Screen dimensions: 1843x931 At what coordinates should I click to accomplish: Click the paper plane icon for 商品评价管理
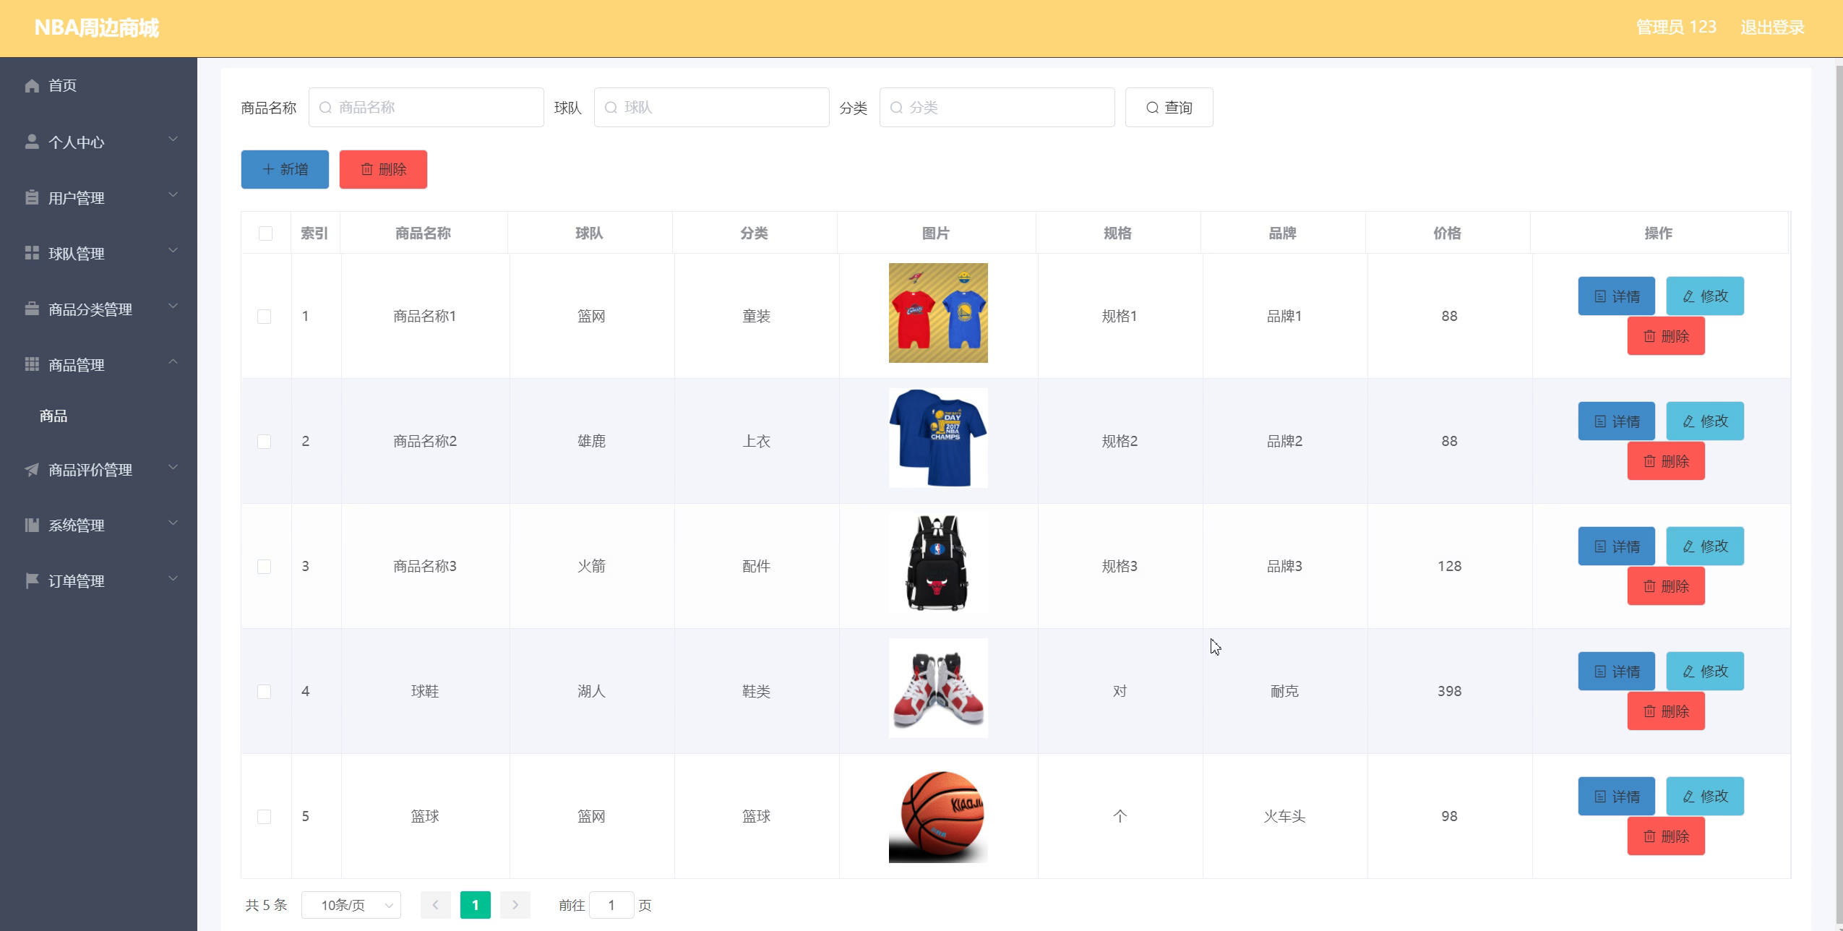[32, 470]
